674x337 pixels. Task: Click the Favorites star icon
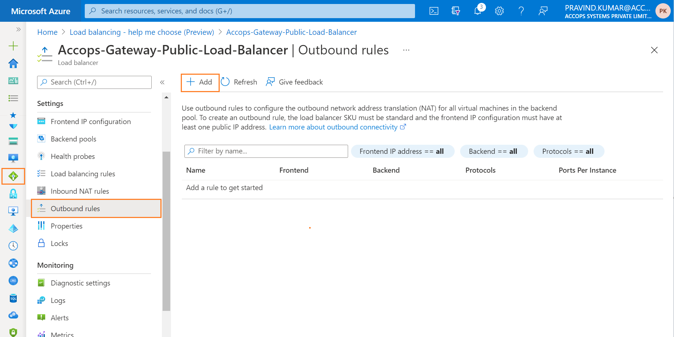pyautogui.click(x=13, y=115)
